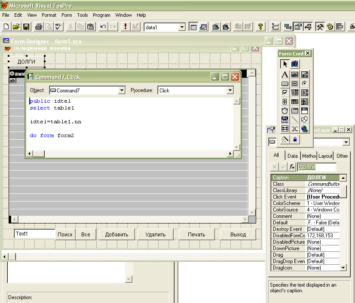Choose the Timer control tool

tap(285, 111)
